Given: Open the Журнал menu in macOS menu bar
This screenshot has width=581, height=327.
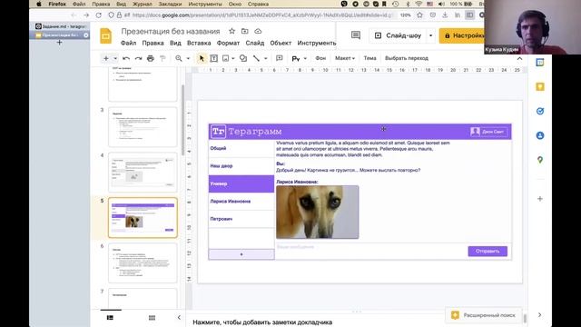Looking at the screenshot, I should pos(143,4).
